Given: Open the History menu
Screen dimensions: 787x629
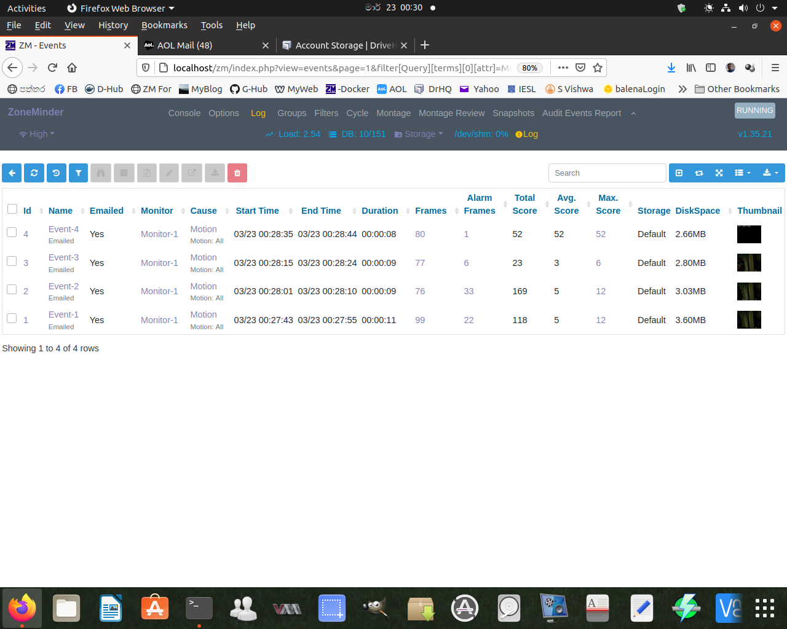Looking at the screenshot, I should [x=113, y=25].
